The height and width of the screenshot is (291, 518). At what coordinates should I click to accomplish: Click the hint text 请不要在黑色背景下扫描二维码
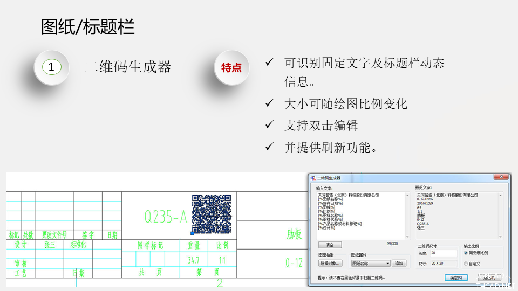(x=357, y=278)
